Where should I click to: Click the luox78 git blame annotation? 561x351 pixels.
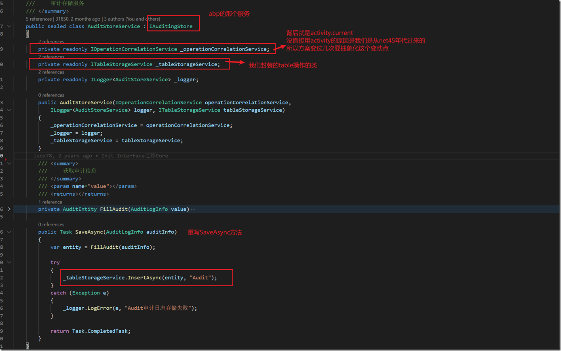[x=101, y=156]
